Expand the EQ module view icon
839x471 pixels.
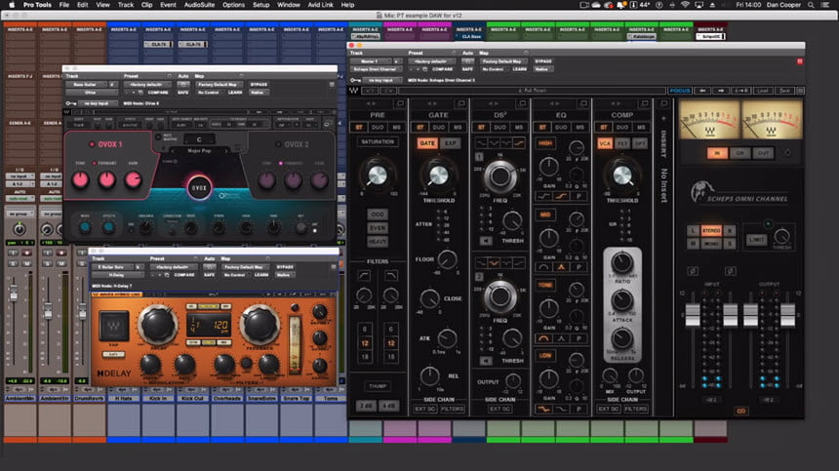point(583,103)
